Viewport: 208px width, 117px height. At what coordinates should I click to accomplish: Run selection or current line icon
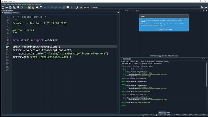coord(37,7)
